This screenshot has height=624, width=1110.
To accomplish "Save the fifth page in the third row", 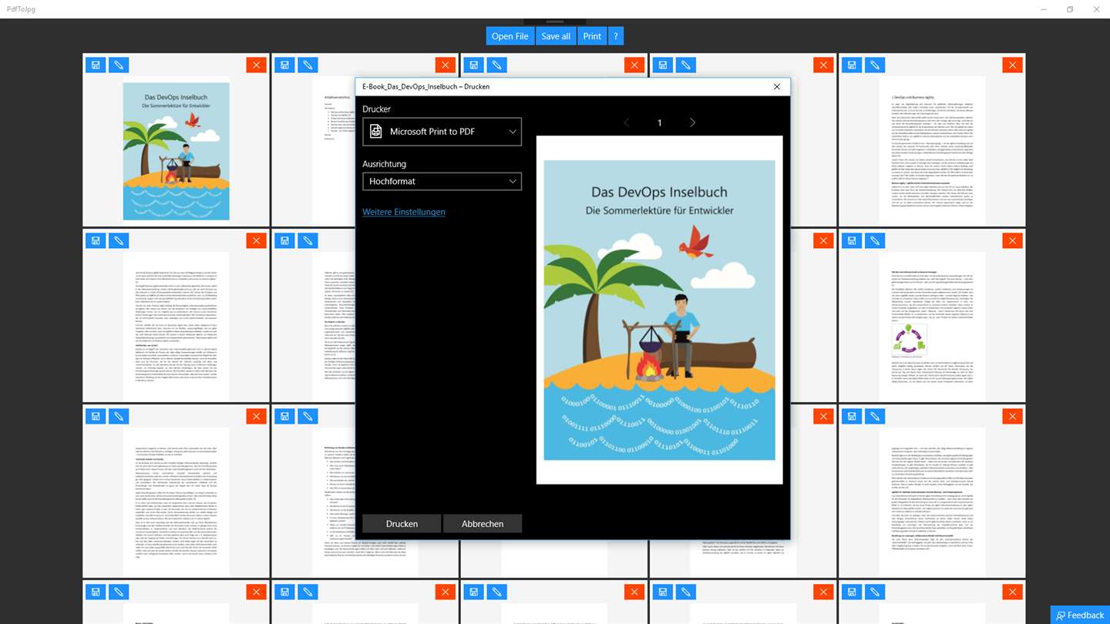I will pyautogui.click(x=852, y=417).
